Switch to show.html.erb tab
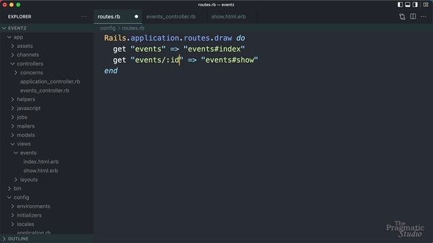 (229, 16)
